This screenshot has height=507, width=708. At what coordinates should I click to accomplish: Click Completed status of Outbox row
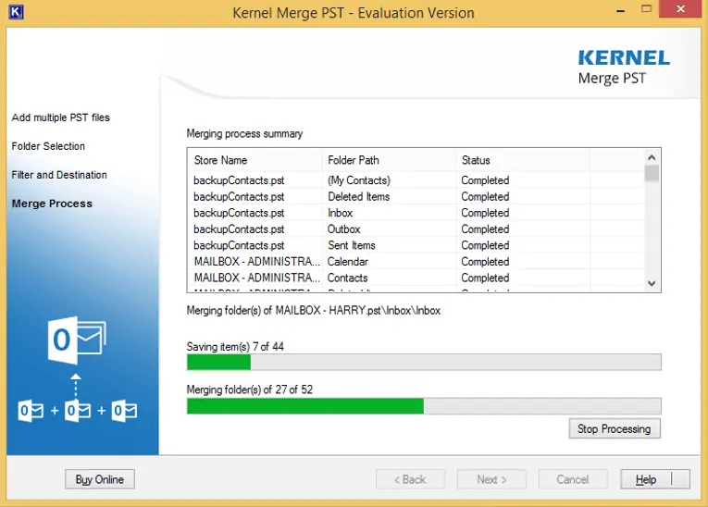coord(485,229)
